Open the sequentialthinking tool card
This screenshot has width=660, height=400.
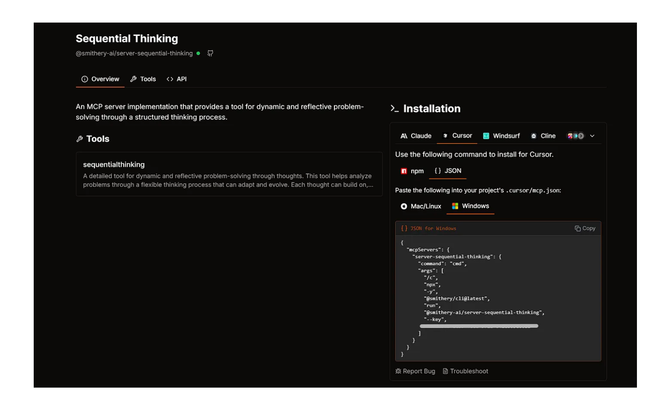point(229,174)
